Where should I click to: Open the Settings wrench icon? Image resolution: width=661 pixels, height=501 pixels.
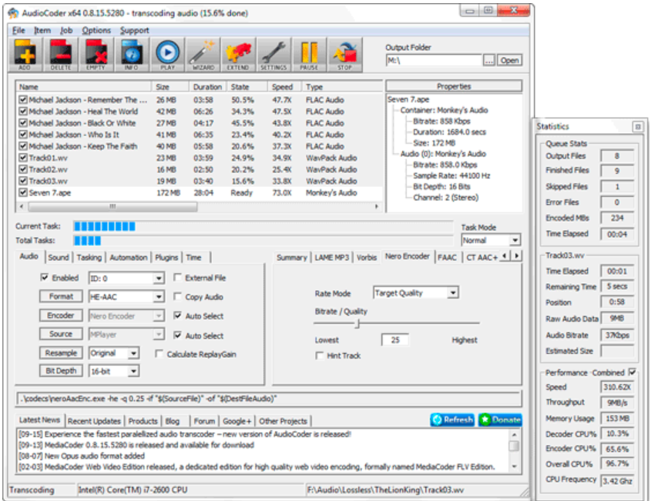coord(273,55)
